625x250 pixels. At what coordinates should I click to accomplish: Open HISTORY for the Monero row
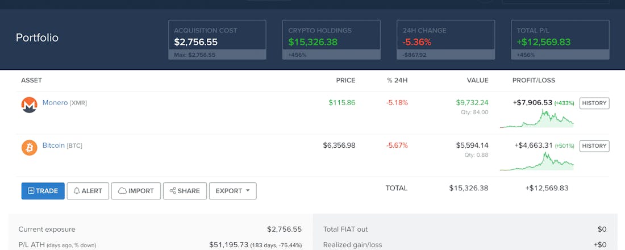pyautogui.click(x=594, y=103)
